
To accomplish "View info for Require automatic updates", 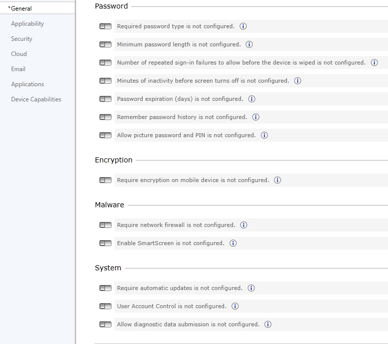I will pos(251,288).
